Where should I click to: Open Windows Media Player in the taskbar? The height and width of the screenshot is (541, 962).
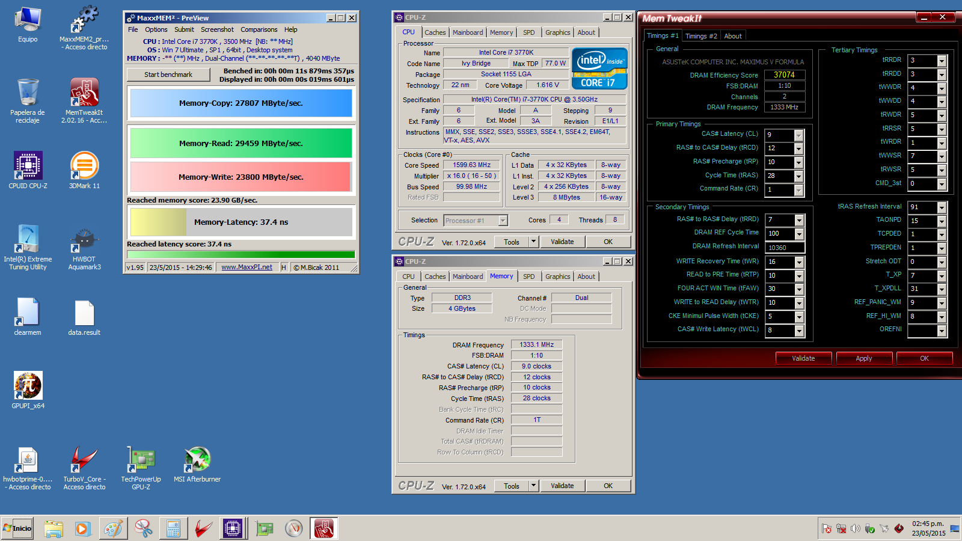(83, 528)
